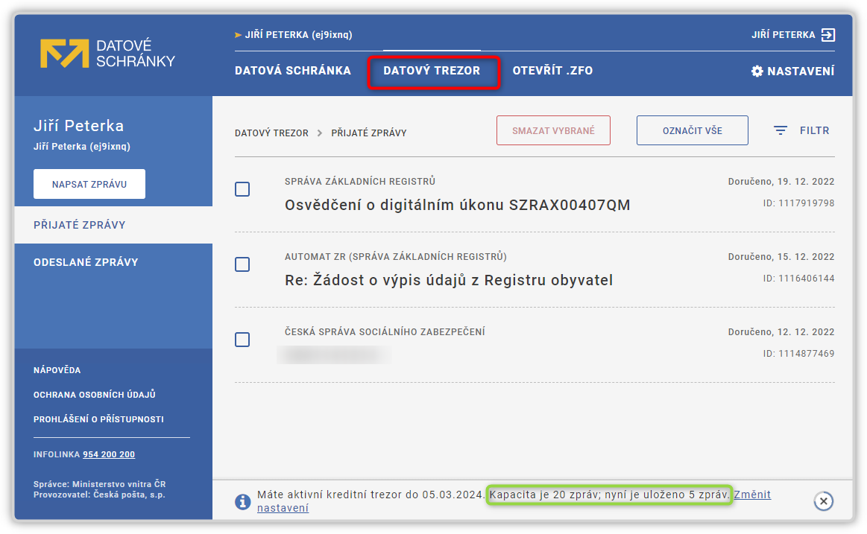
Task: Click JIŘÍ PETERKA user name at top right
Action: [783, 35]
